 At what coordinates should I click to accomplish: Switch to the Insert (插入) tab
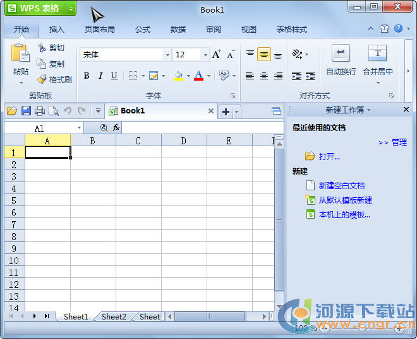57,29
